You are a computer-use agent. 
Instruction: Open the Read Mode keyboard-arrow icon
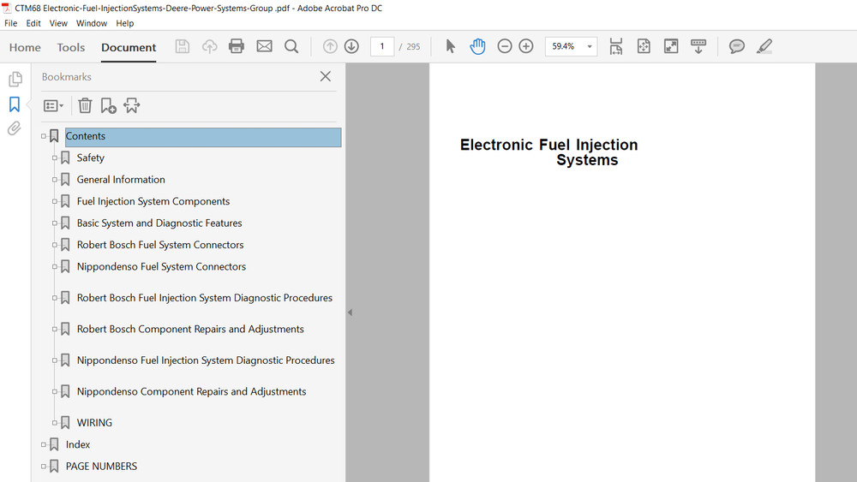698,46
